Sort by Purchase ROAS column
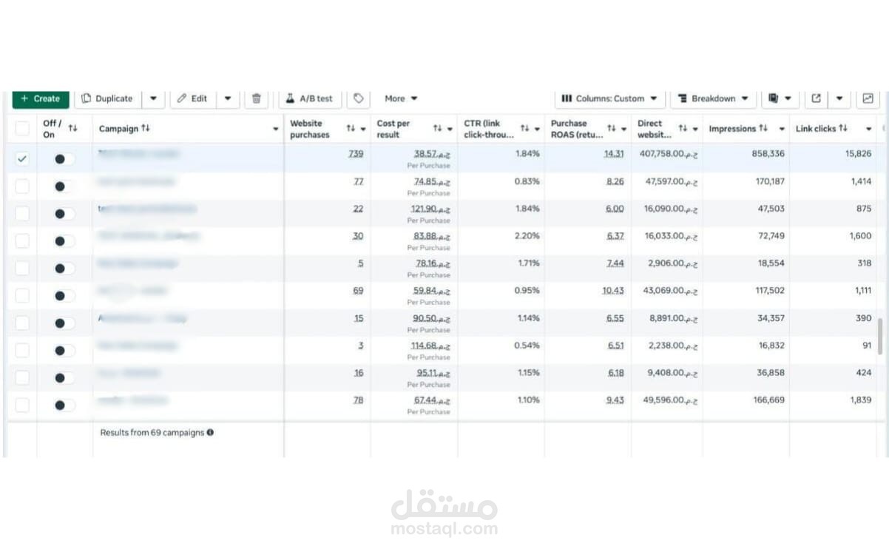Viewport: 889px width, 549px height. pos(612,129)
